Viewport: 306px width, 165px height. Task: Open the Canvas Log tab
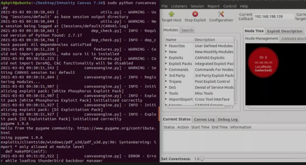tap(204, 119)
